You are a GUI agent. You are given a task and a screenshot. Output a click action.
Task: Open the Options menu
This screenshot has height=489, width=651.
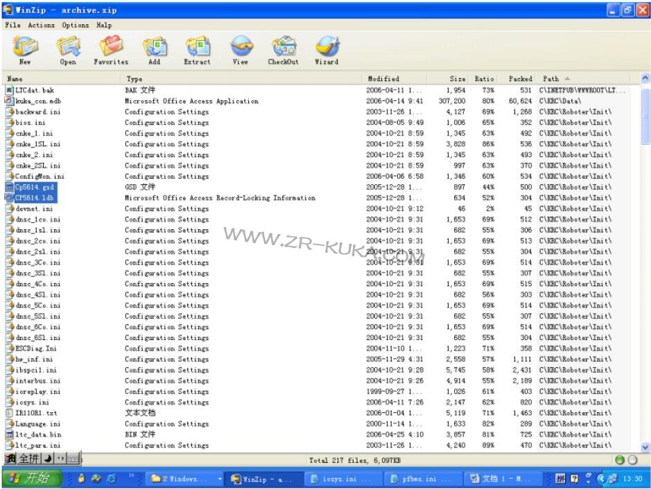point(75,25)
